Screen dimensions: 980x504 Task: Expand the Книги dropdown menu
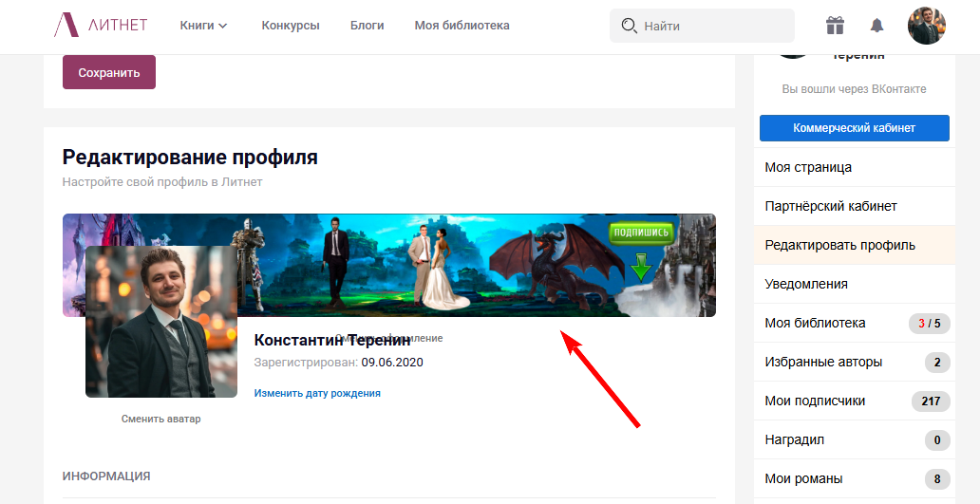[x=204, y=26]
